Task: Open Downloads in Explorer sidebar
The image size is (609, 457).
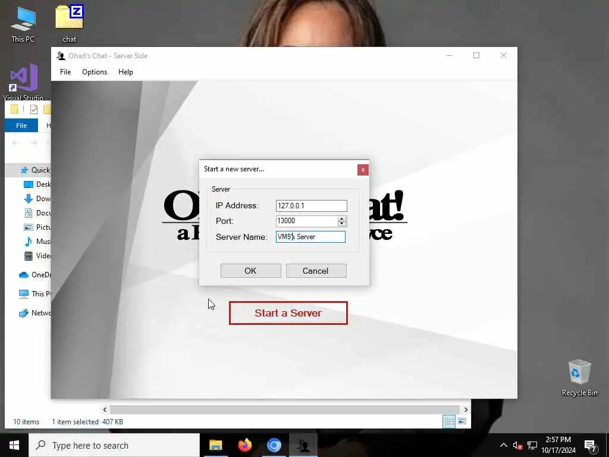Action: click(x=37, y=199)
